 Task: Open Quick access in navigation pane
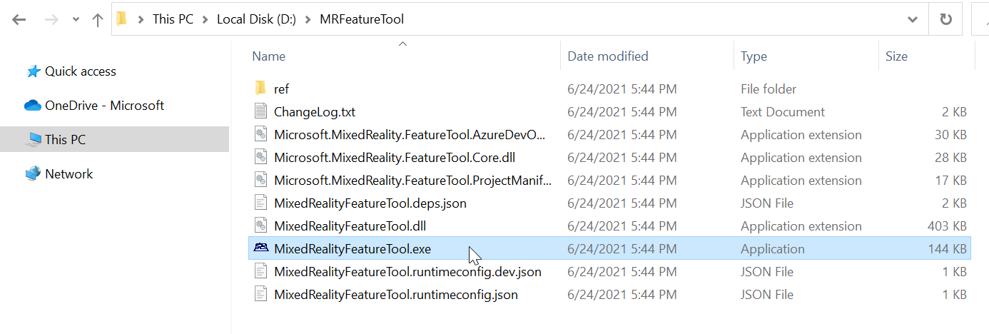(x=80, y=71)
